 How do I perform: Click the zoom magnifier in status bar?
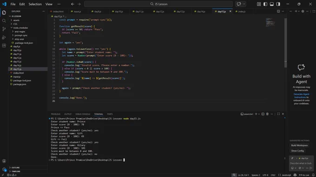(x=234, y=175)
